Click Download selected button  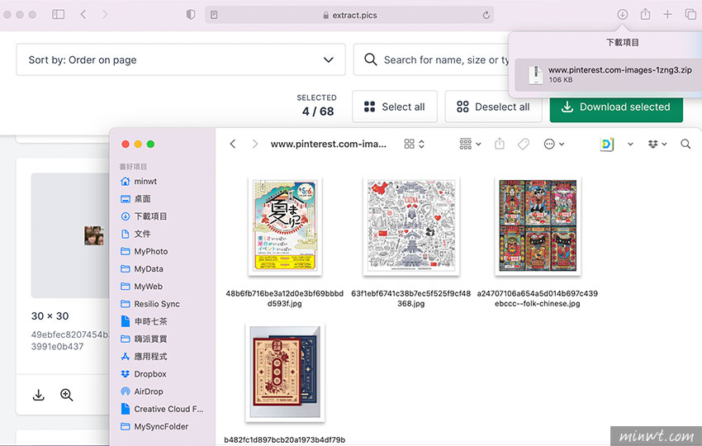616,107
